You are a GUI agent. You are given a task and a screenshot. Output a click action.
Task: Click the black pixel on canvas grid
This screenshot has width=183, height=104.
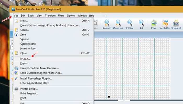109,97
